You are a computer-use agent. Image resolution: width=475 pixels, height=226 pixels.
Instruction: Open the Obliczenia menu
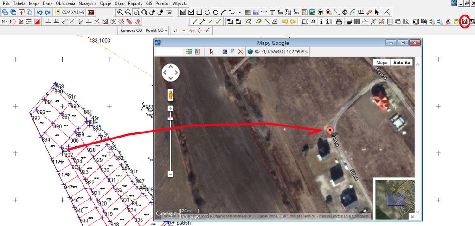[66, 4]
